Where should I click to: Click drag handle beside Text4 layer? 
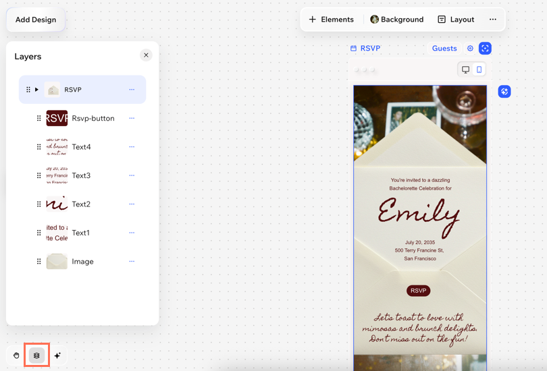[38, 146]
